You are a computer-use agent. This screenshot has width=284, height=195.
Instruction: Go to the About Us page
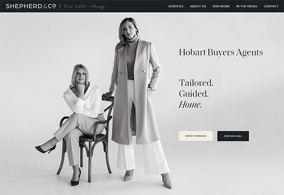198,6
